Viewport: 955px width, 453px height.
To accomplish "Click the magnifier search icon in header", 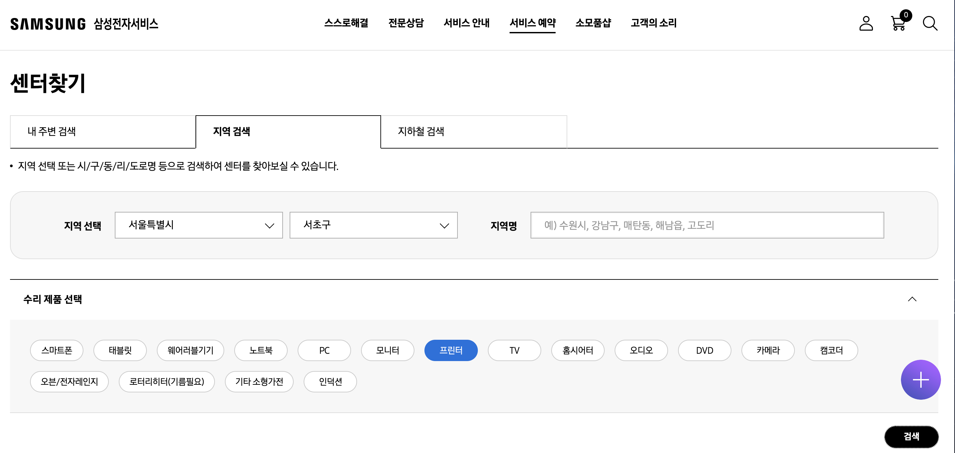I will [930, 23].
